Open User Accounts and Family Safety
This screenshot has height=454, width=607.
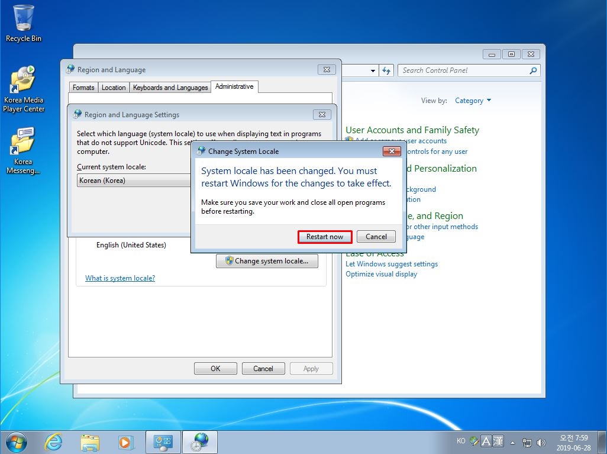coord(412,130)
